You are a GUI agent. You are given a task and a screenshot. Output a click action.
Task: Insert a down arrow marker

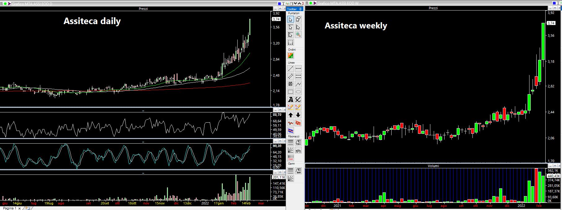(x=298, y=115)
